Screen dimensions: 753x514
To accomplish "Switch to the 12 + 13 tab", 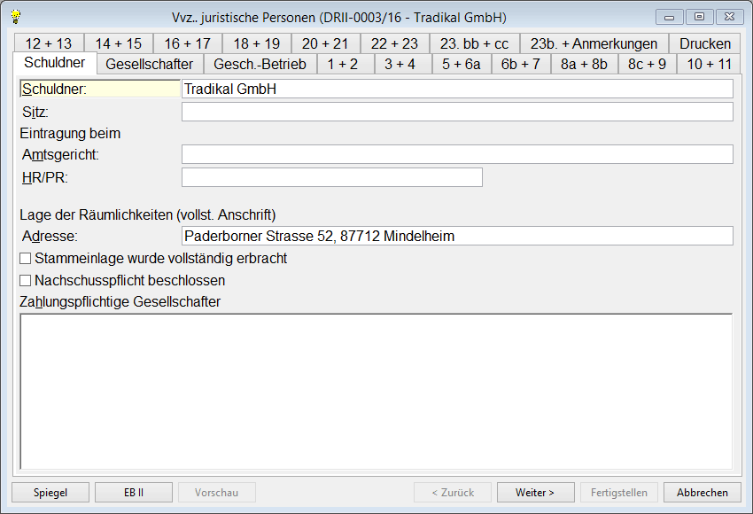I will pos(49,43).
